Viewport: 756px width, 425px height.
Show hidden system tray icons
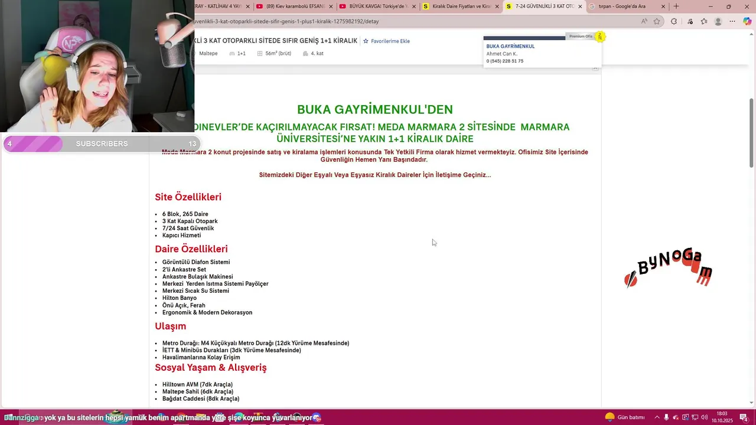(657, 417)
